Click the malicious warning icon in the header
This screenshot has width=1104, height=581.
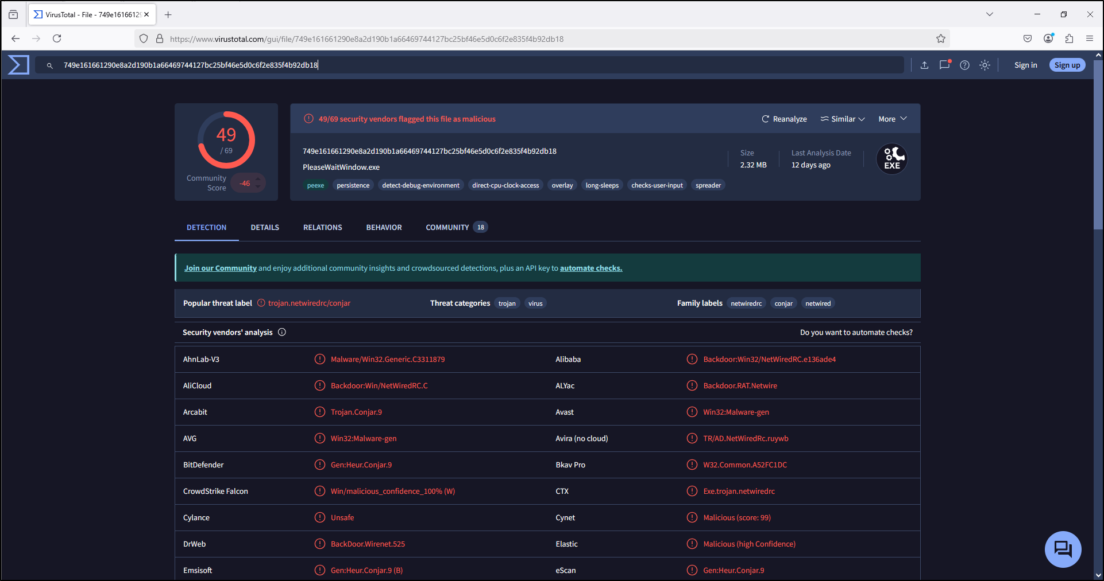[x=308, y=119]
